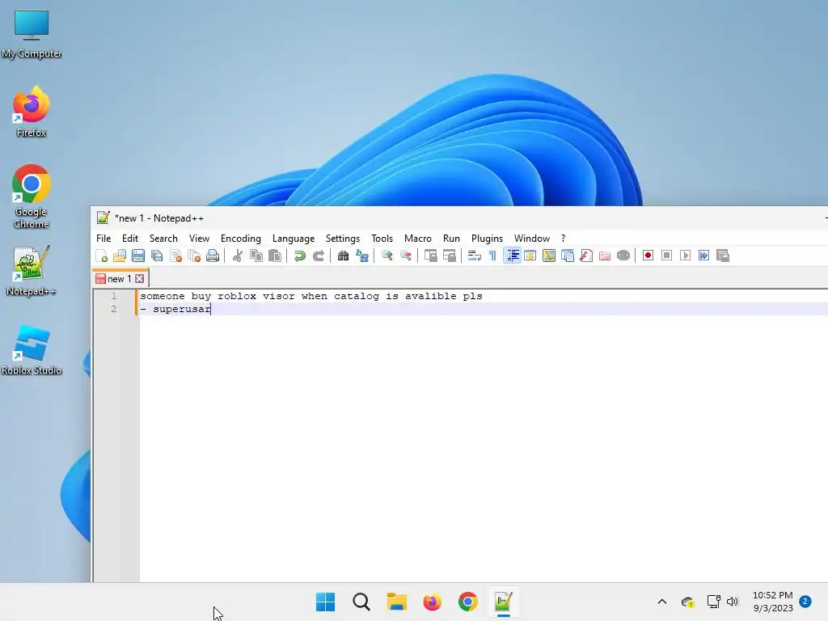Open File Explorer from the taskbar
This screenshot has width=828, height=621.
tap(396, 602)
